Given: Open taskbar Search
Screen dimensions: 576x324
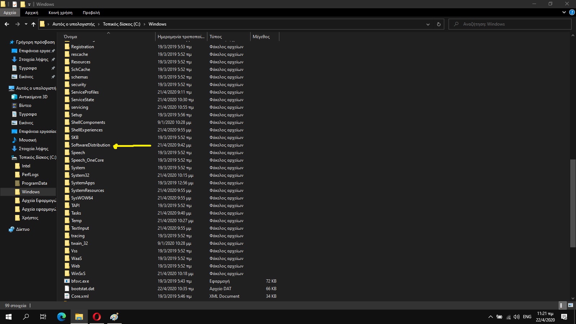Looking at the screenshot, I should [26, 317].
